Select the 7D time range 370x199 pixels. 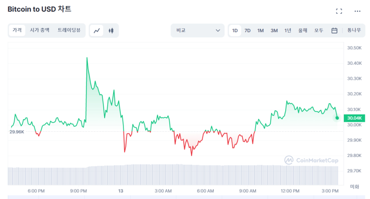247,30
